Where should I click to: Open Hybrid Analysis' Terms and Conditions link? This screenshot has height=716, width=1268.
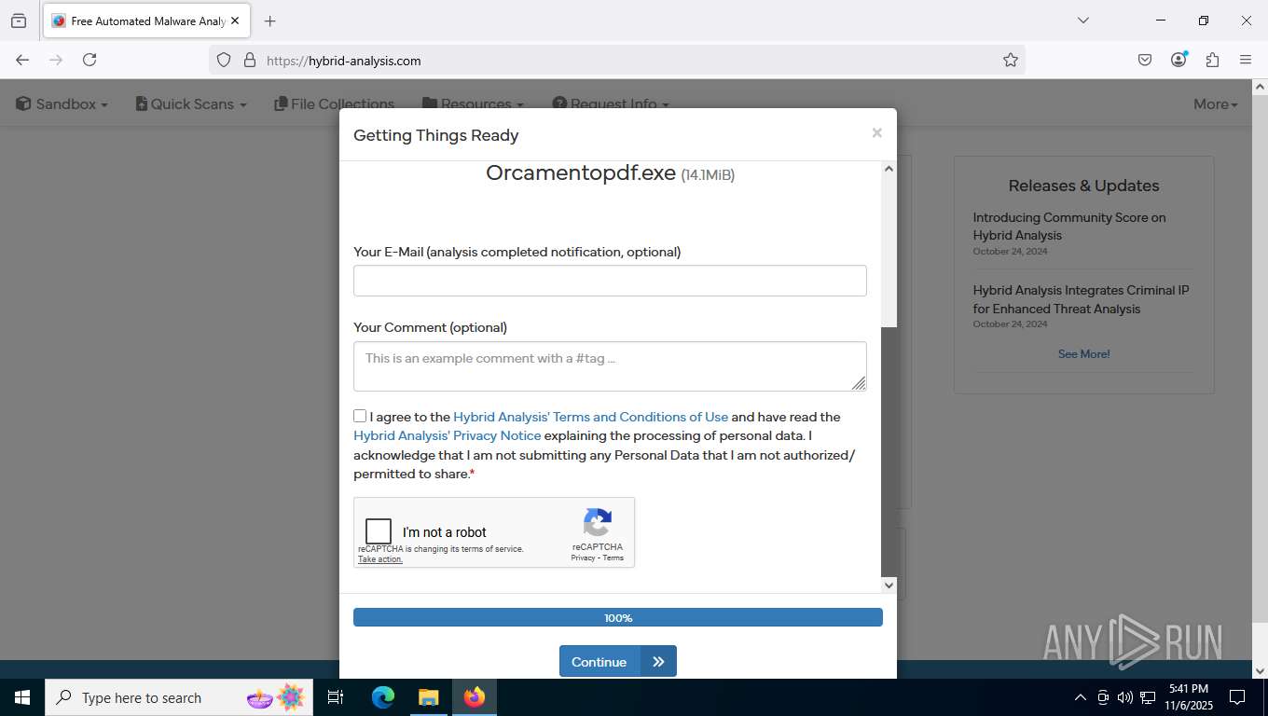click(x=590, y=417)
